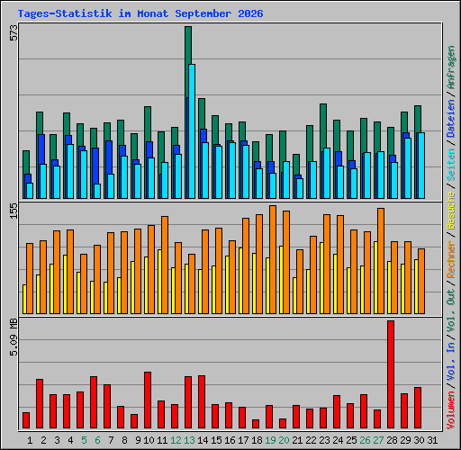Click the cyan Seiten bar for day 13
Image resolution: width=461 pixels, height=450 pixels.
pos(192,131)
